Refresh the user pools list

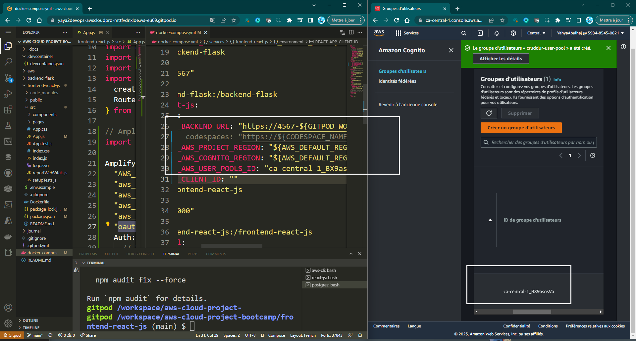click(489, 113)
